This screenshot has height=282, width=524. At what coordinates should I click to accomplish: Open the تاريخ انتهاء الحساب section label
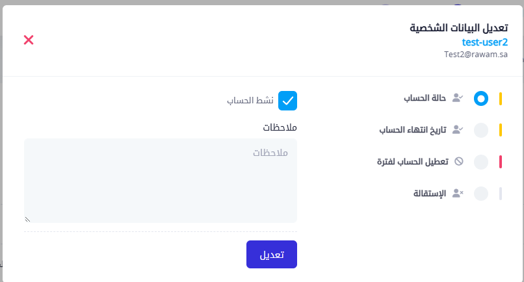tap(412, 130)
